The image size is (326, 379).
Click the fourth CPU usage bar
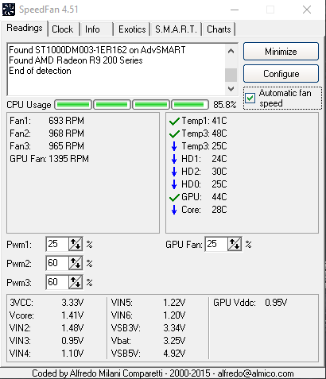[190, 105]
